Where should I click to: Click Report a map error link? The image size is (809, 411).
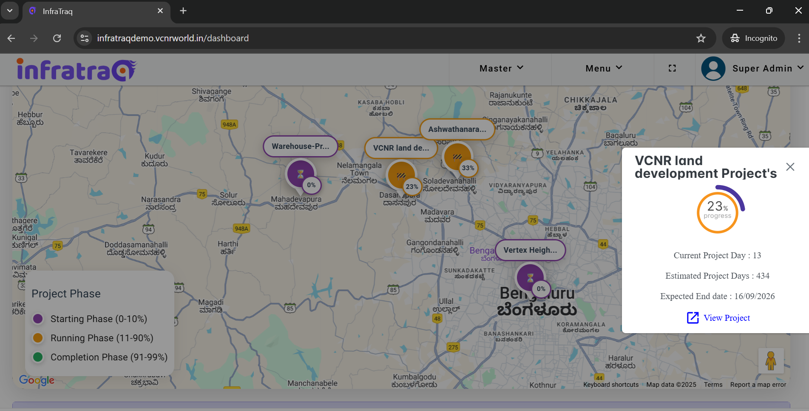click(x=758, y=385)
